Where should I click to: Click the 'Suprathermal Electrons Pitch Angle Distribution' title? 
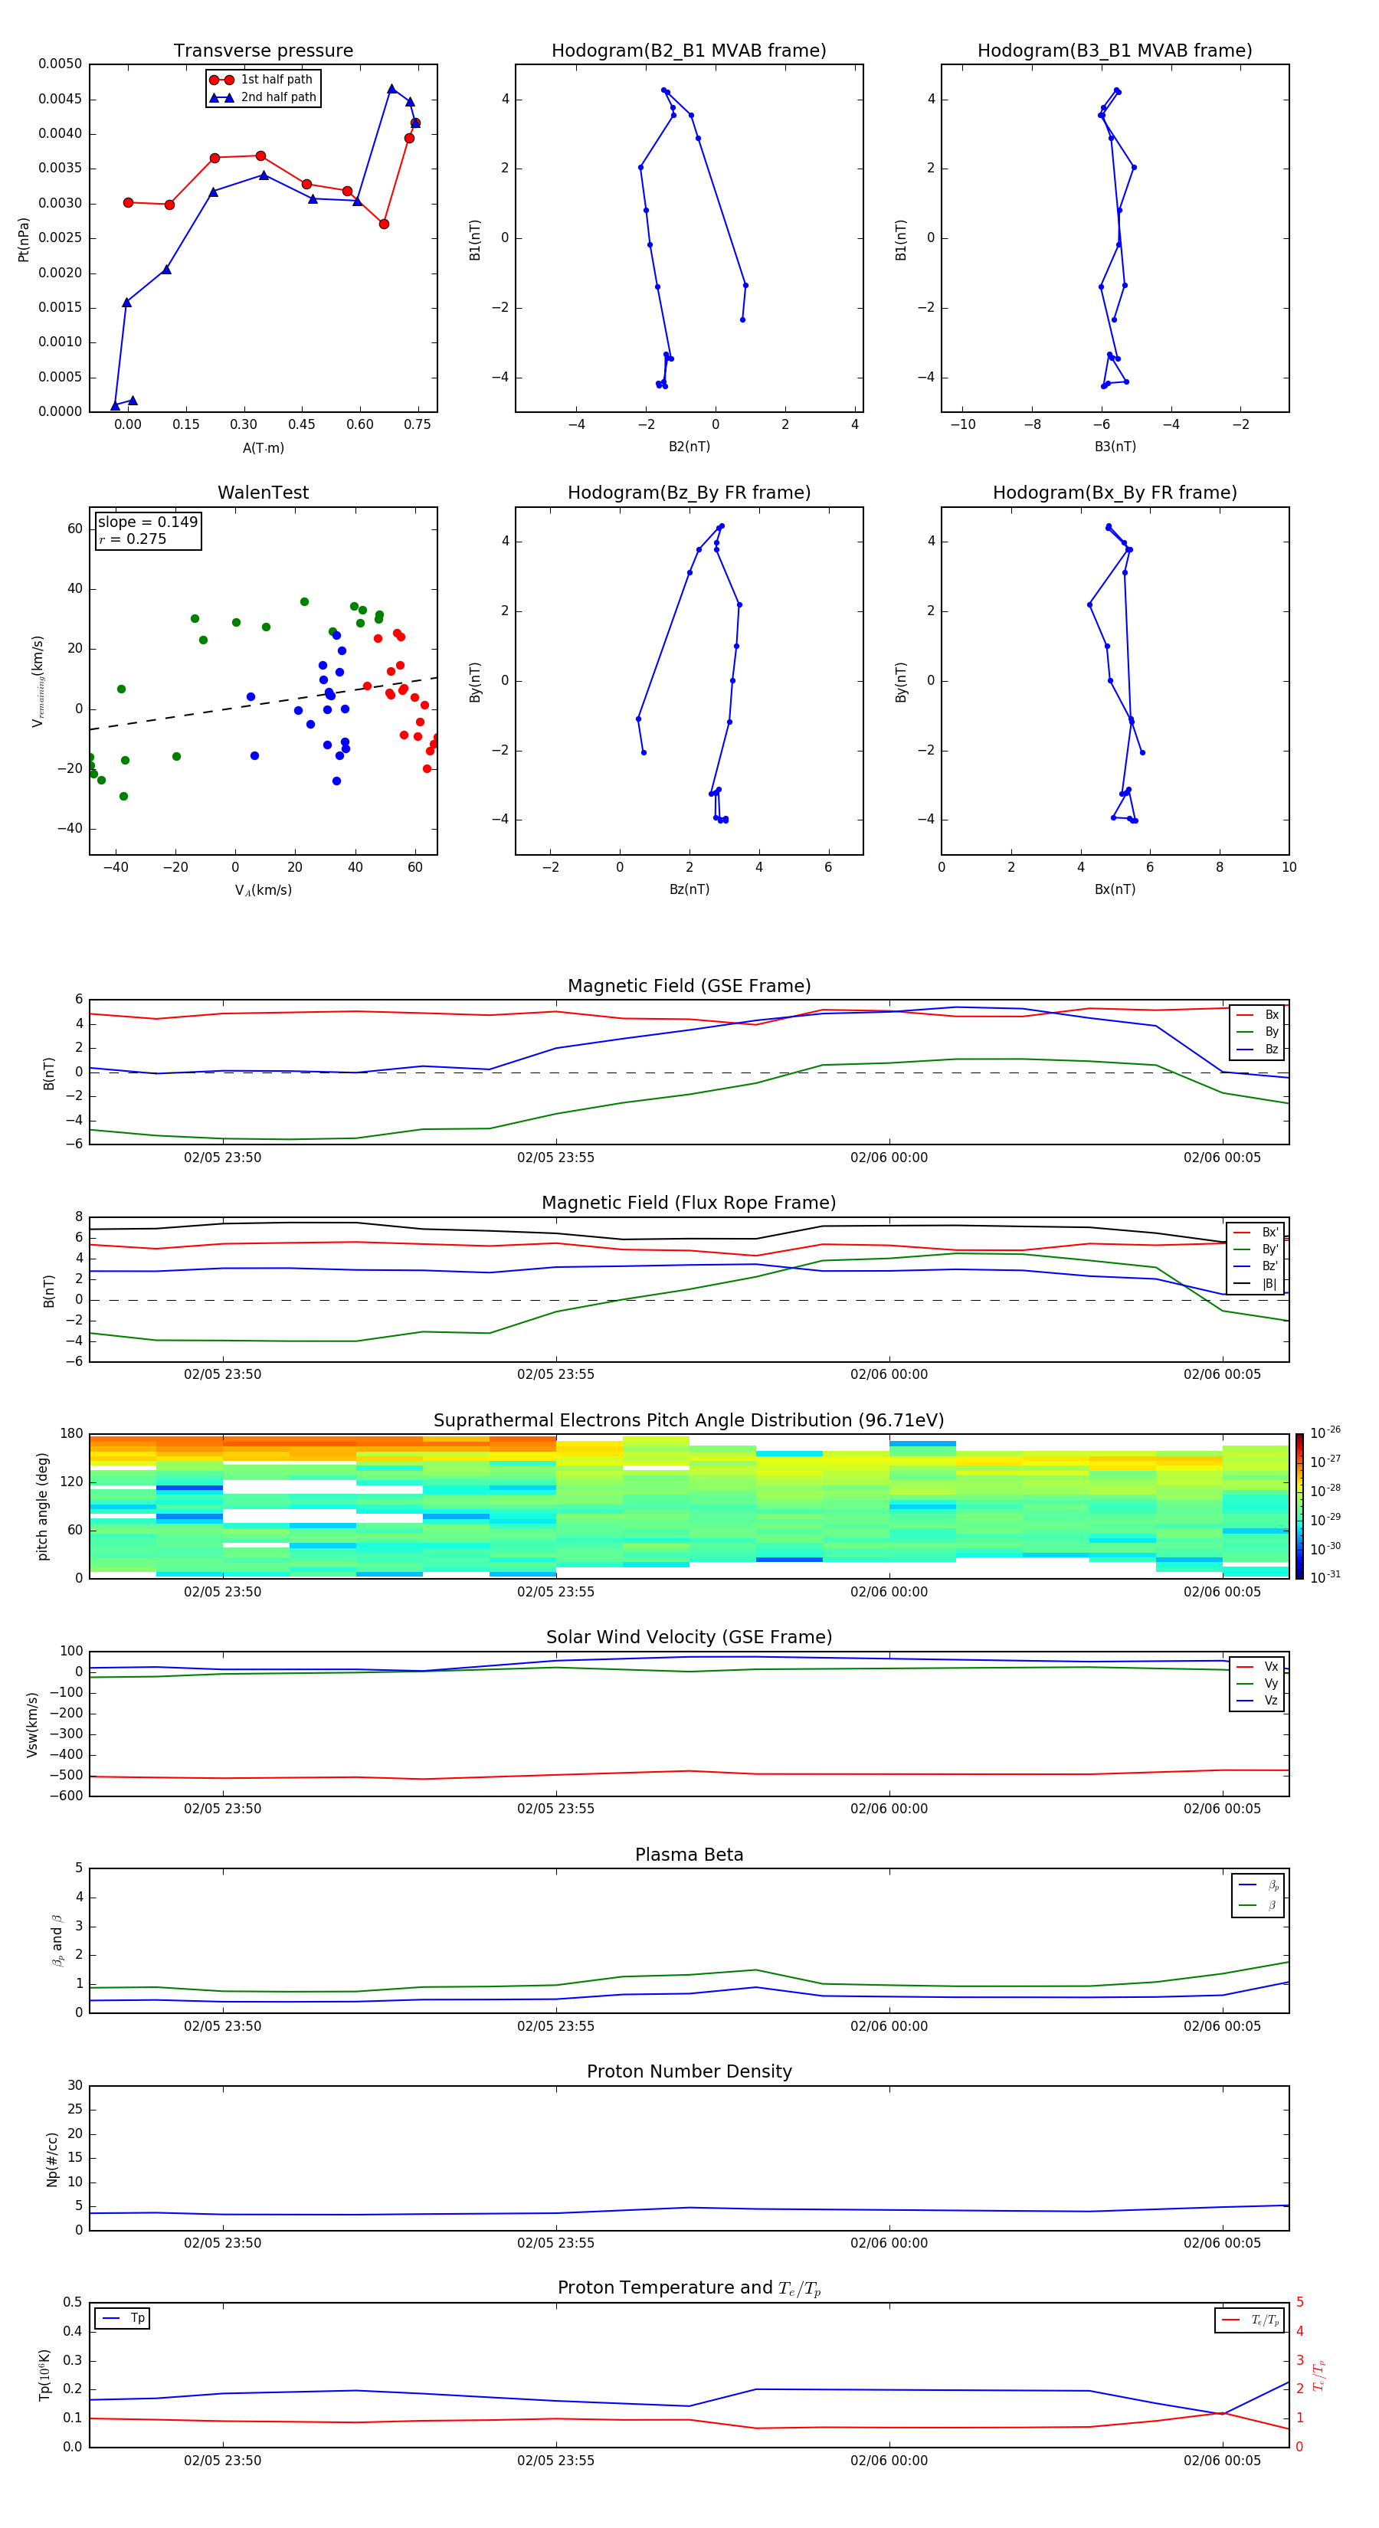coord(689,1420)
